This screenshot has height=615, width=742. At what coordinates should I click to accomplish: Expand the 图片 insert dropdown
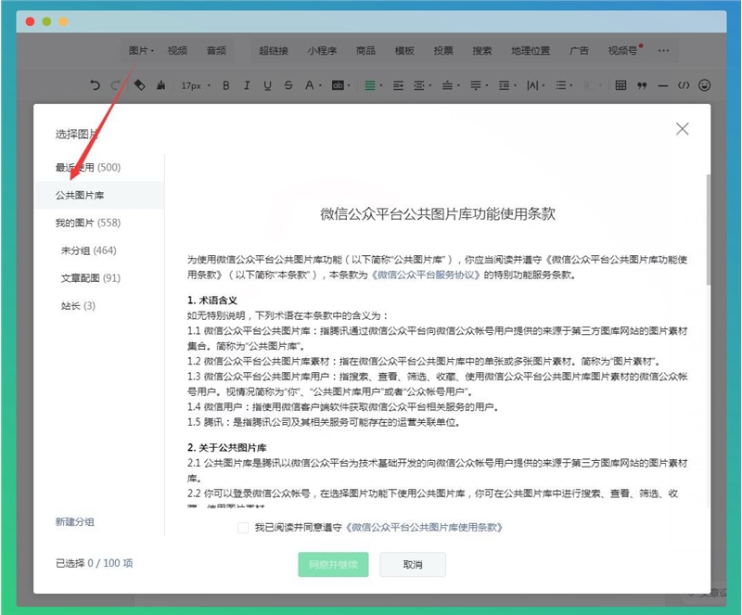(141, 51)
